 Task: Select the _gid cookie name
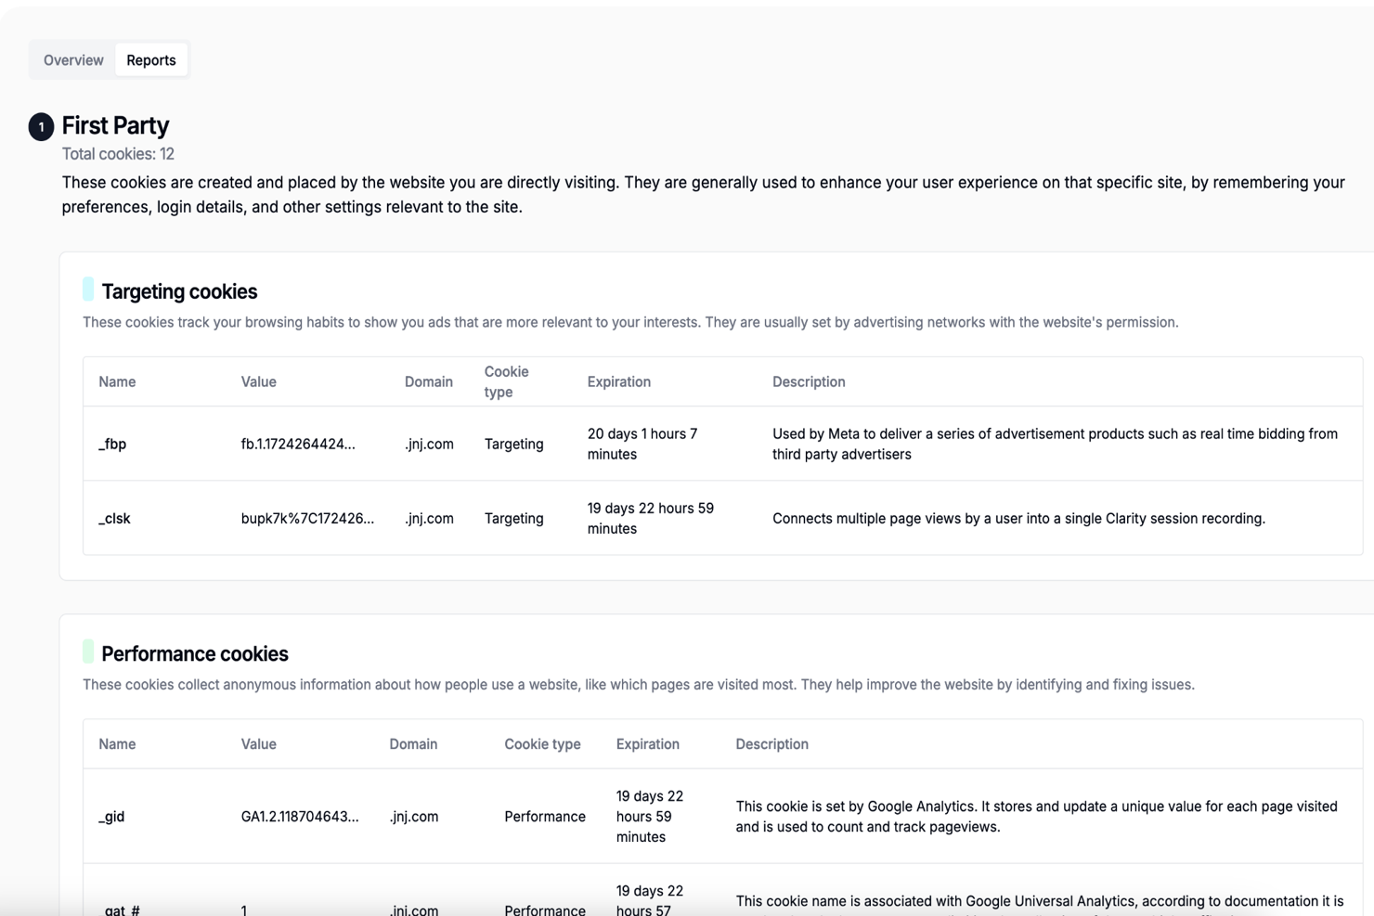[111, 816]
